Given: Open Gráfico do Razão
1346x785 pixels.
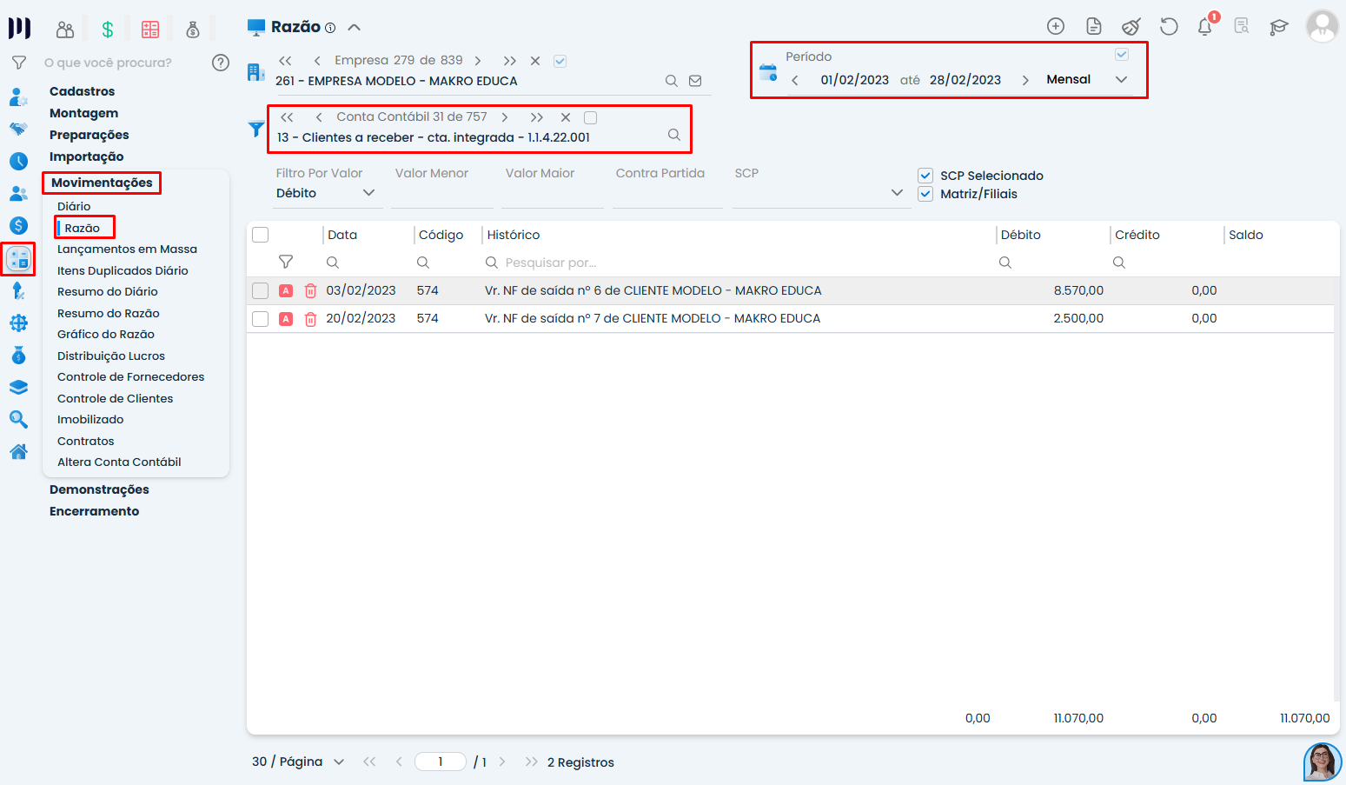Looking at the screenshot, I should [106, 334].
